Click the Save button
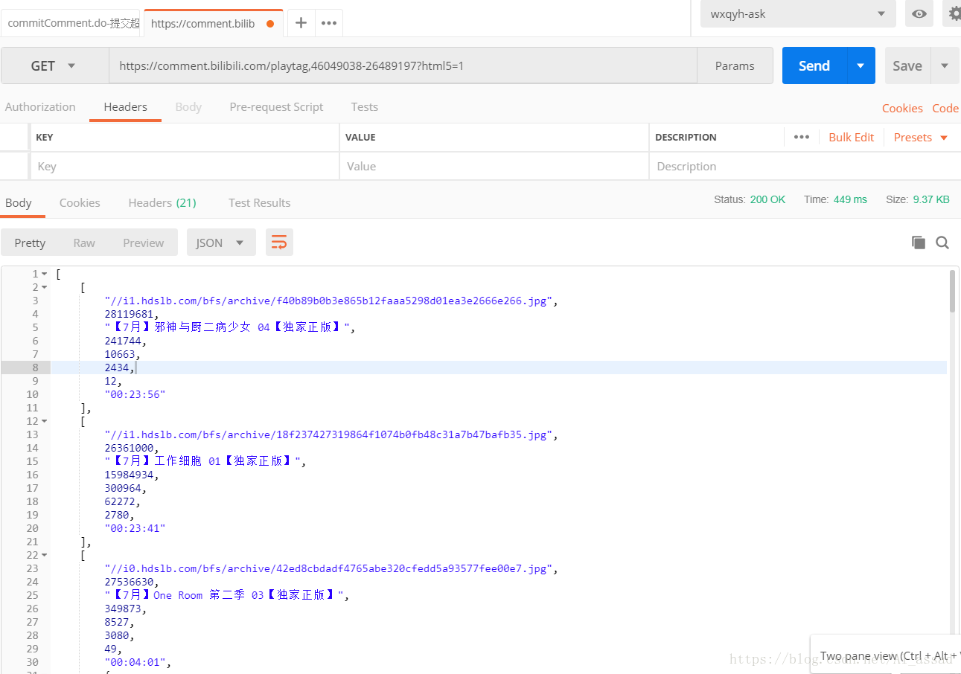This screenshot has height=674, width=961. pyautogui.click(x=907, y=65)
